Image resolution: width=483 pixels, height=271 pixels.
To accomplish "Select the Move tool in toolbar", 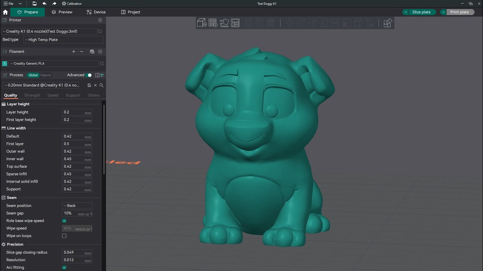I will [x=289, y=23].
